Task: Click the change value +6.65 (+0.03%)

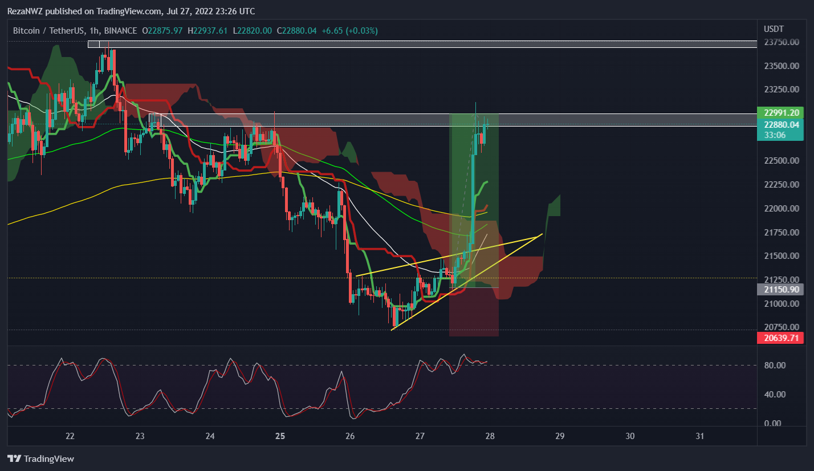Action: click(x=349, y=31)
